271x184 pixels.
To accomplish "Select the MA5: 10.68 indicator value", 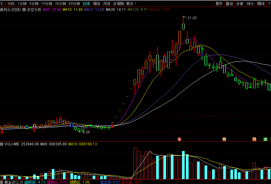I will click(52, 10).
